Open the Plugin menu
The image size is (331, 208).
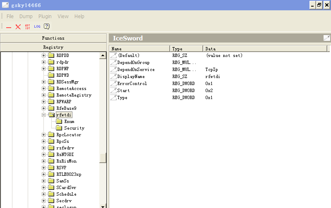coord(45,17)
